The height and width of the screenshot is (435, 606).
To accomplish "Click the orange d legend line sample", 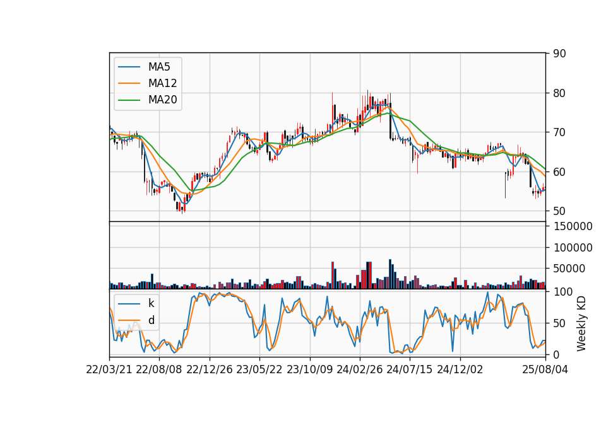I will pyautogui.click(x=129, y=320).
